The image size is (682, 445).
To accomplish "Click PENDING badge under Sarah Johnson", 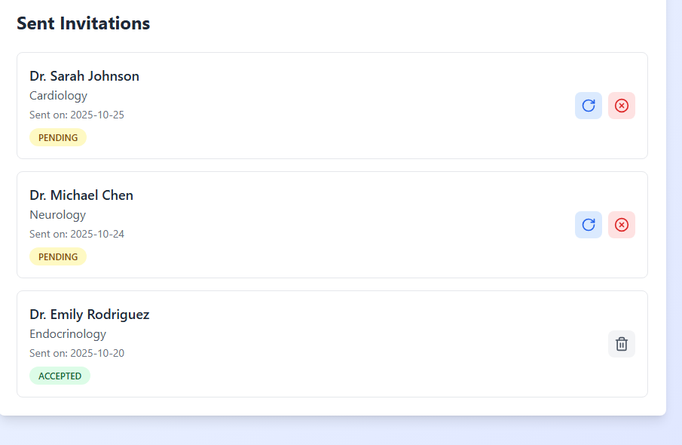I will (x=58, y=137).
